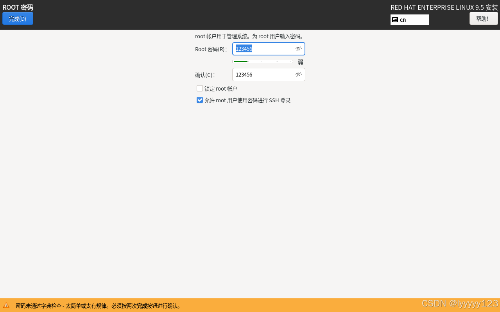Screen dimensions: 500x312
Task: Open the cn keyboard layout selector
Action: click(409, 20)
